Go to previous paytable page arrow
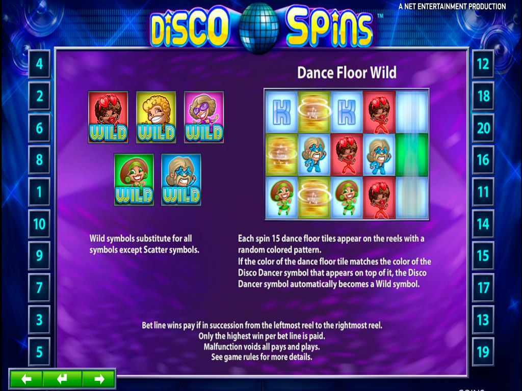The image size is (522, 391). [x=27, y=379]
